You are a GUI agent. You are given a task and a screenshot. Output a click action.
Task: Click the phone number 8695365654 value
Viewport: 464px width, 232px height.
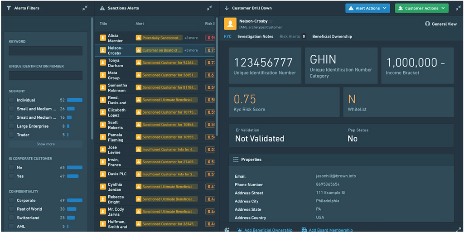[x=328, y=184]
